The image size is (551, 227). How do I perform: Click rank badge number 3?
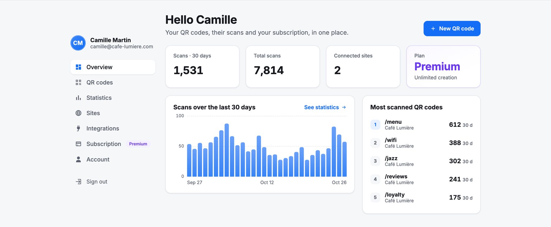375,161
